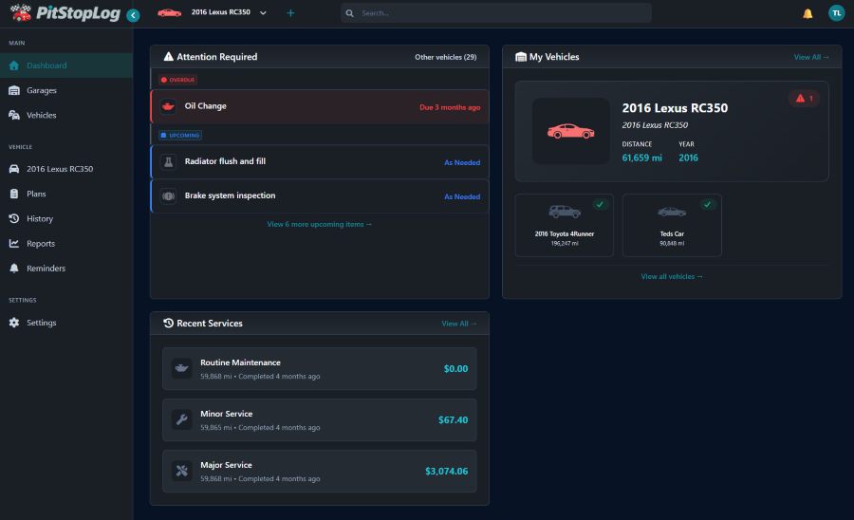Click the Radiator flush flask icon
The width and height of the screenshot is (854, 520).
(168, 161)
